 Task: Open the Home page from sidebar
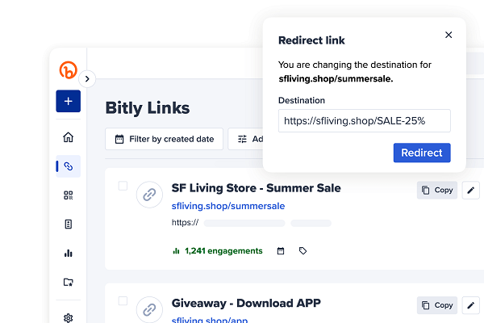point(68,137)
